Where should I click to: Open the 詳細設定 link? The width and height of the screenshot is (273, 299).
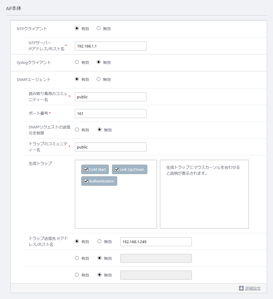253,288
